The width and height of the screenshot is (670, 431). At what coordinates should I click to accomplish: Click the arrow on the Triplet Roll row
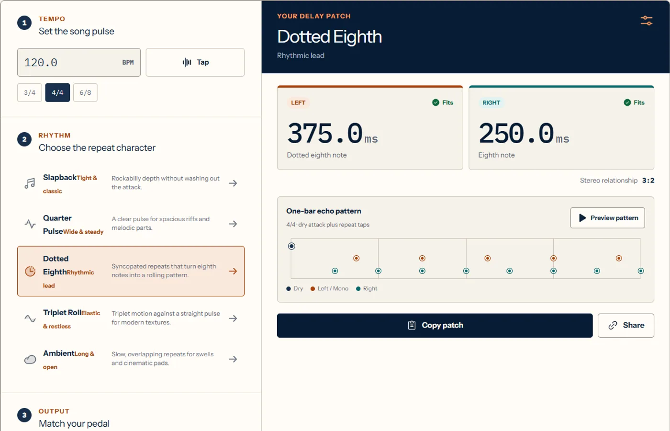[233, 318]
